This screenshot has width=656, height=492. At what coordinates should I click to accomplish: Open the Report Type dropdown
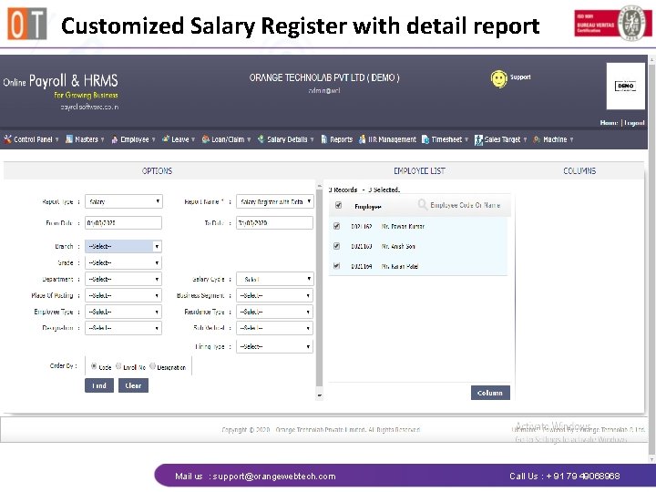(x=123, y=201)
